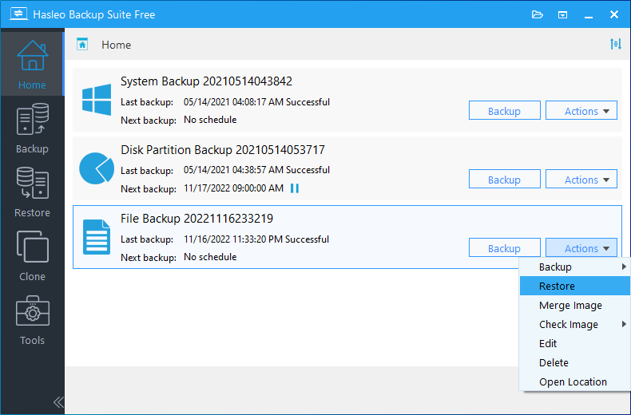Screen dimensions: 631x415
Task: Choose Delete from the Actions menu
Action: click(x=575, y=362)
